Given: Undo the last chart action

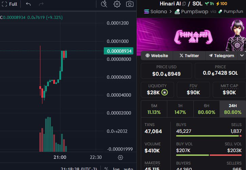Looking at the screenshot, I should click(x=28, y=4).
